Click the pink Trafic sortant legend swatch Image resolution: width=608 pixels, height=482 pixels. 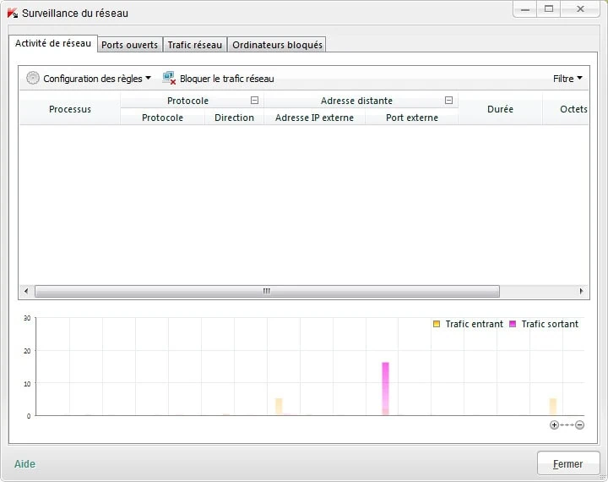point(513,324)
